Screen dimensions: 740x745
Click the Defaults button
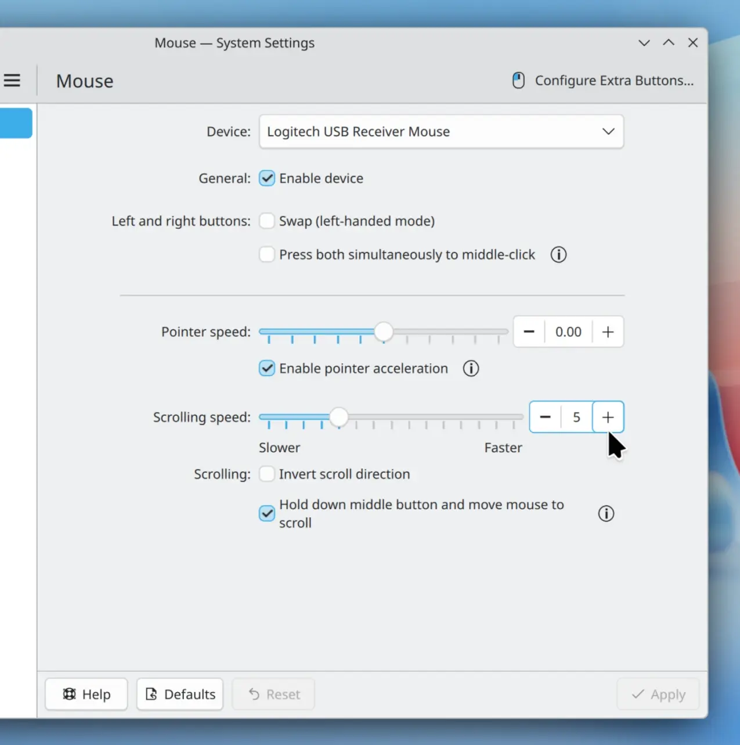coord(180,694)
